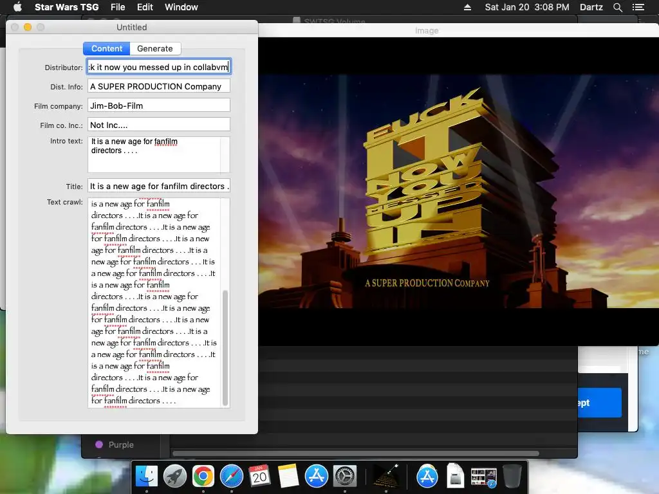Open System Preferences gear in dock
Screen dimensions: 659x494
point(345,477)
